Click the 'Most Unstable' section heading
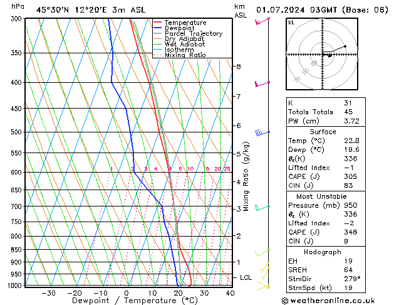This screenshot has width=394, height=305. (x=321, y=196)
